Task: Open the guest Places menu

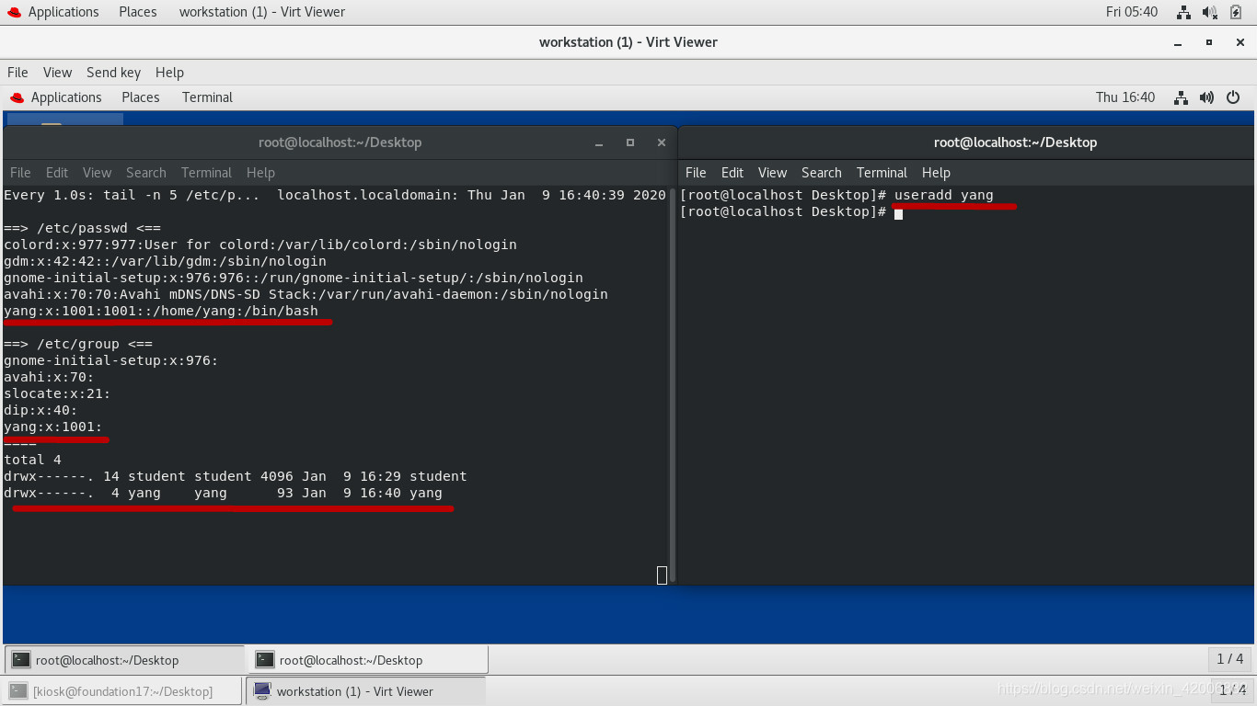Action: 141,97
